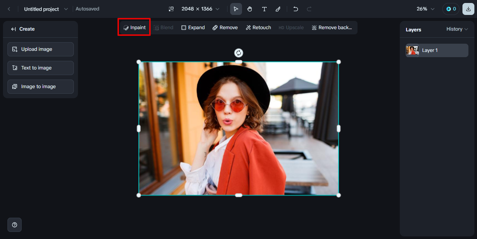The height and width of the screenshot is (239, 477).
Task: Select the pointer Select tool
Action: (x=236, y=9)
